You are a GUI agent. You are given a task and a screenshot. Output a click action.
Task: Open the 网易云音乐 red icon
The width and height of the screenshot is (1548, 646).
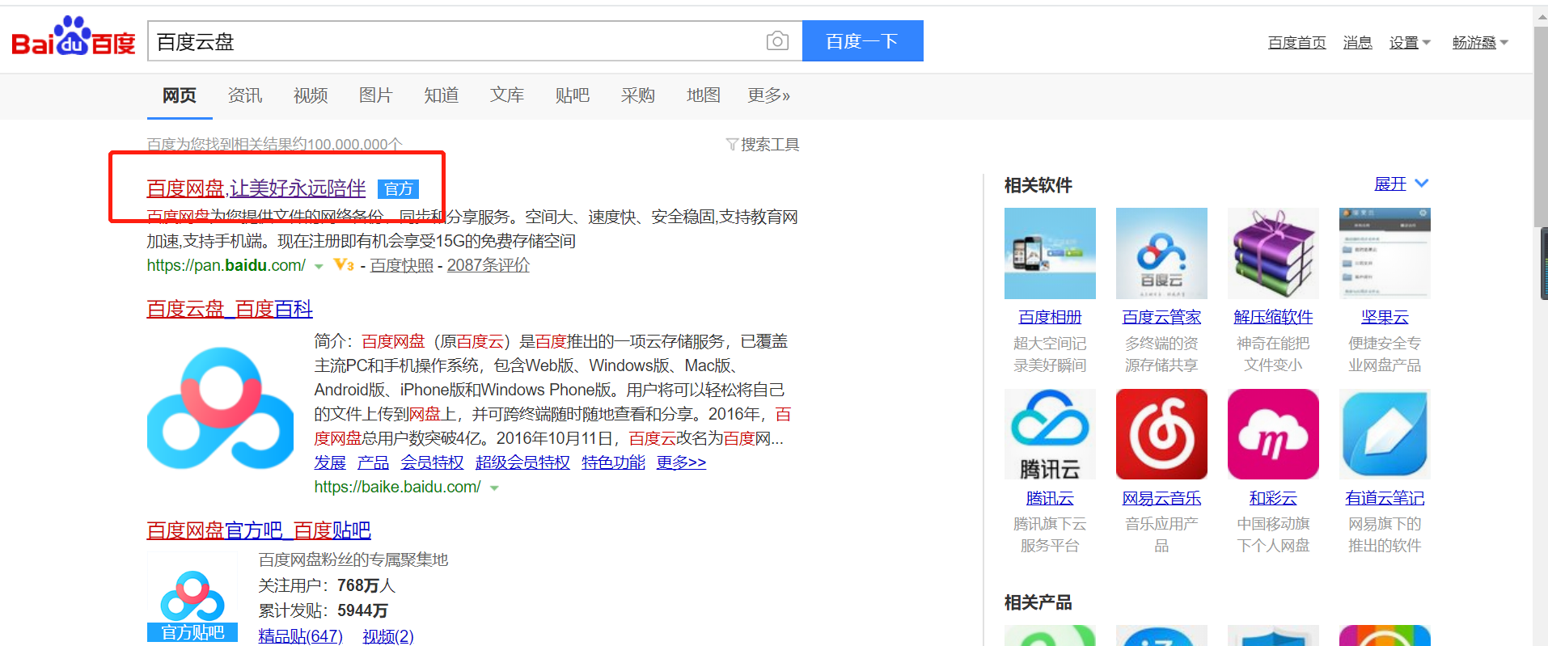point(1161,434)
